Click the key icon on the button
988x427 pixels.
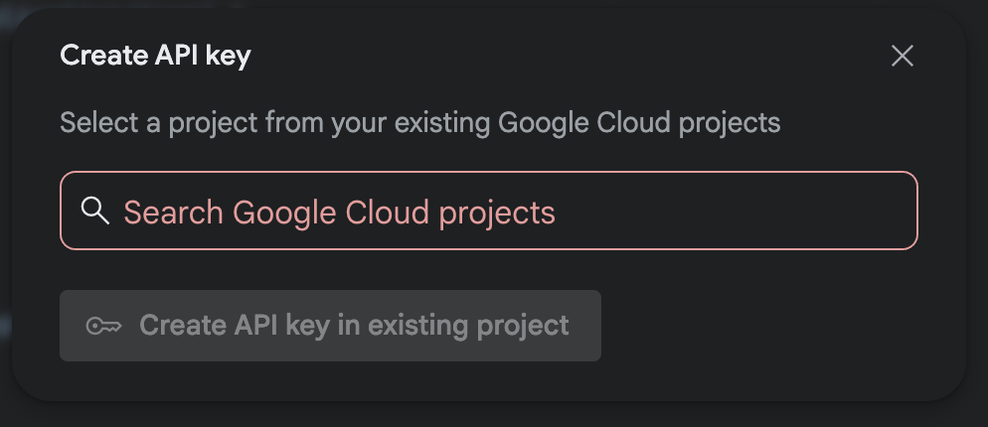click(x=103, y=326)
